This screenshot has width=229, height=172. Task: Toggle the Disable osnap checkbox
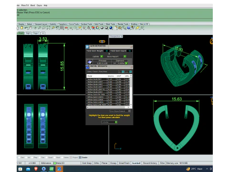tap(80, 158)
